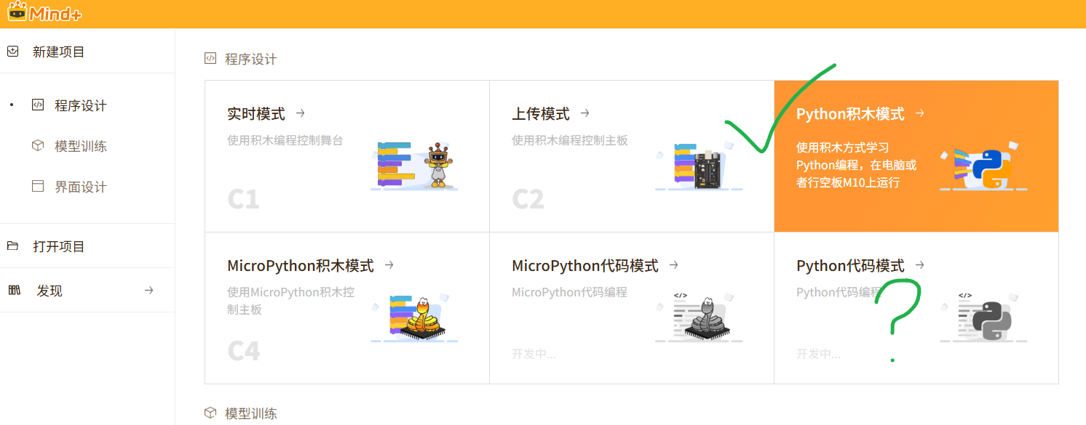Click the 发现 discover icon in sidebar

tap(14, 291)
